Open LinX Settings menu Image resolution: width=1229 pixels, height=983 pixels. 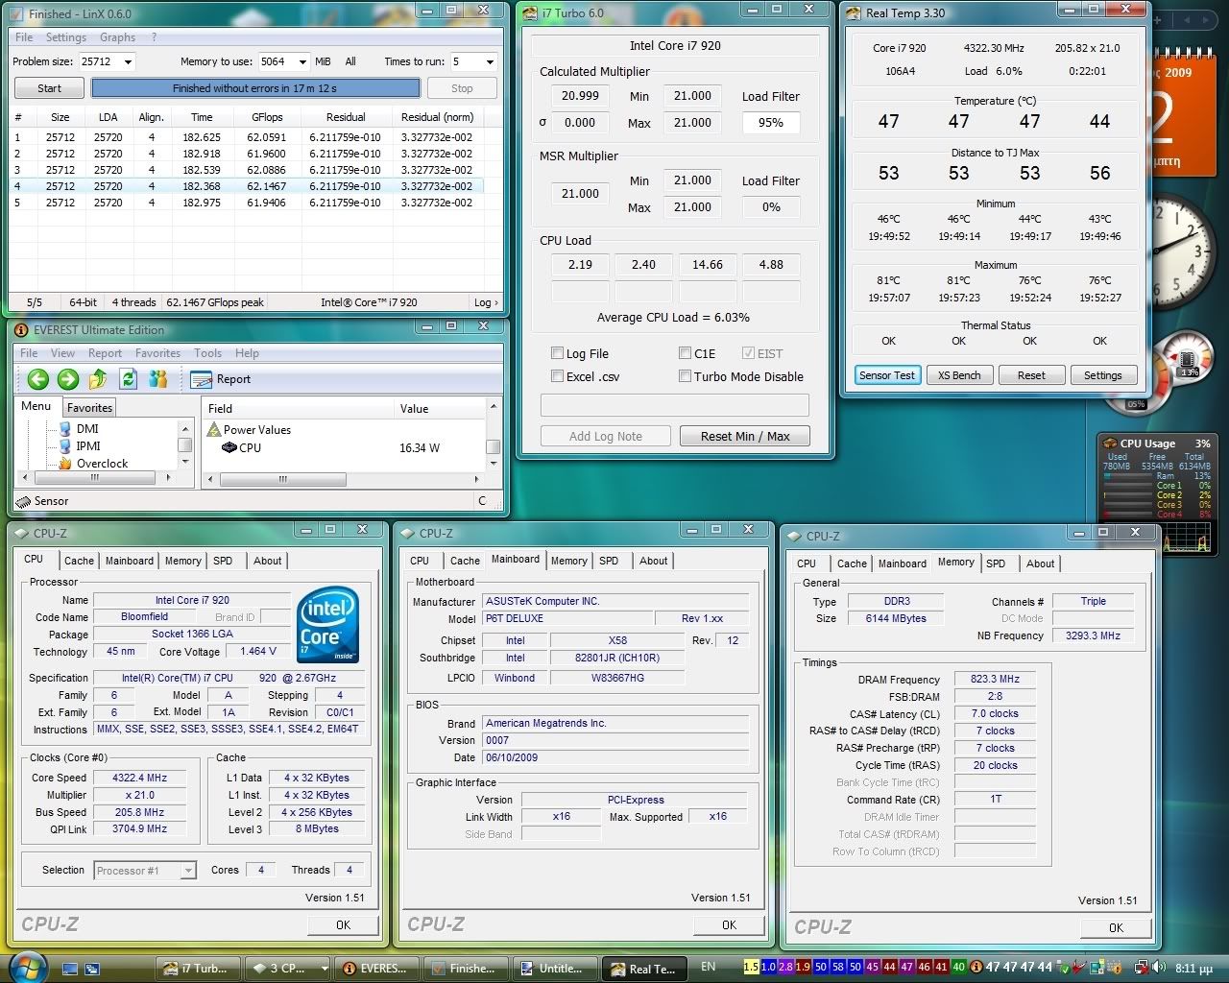65,37
